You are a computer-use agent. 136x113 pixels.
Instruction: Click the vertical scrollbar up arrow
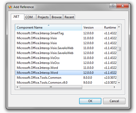119,27
